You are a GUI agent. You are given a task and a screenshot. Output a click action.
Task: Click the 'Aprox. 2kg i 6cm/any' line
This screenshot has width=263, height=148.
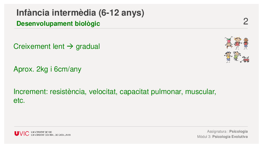pos(47,69)
